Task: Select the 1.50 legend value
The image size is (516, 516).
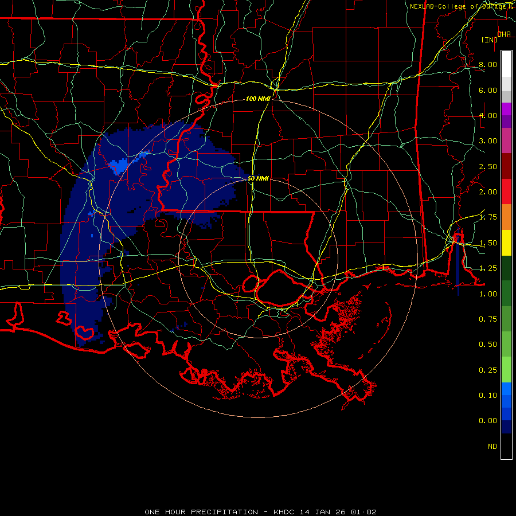Action: tap(488, 243)
